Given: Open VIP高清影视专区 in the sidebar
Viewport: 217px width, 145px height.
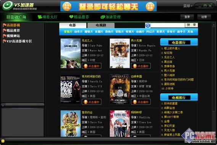Looking at the screenshot, I should 18,41.
